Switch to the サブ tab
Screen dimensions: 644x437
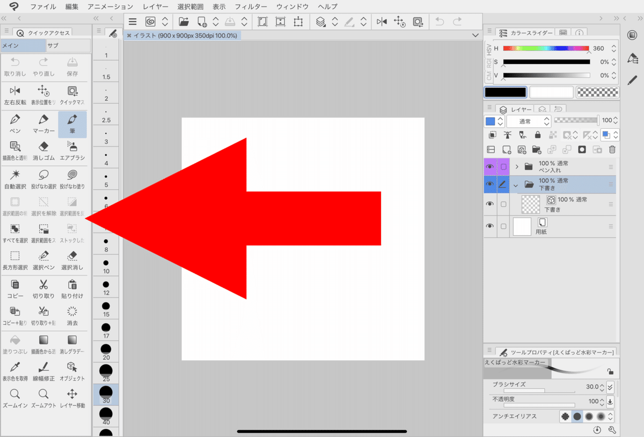(68, 46)
